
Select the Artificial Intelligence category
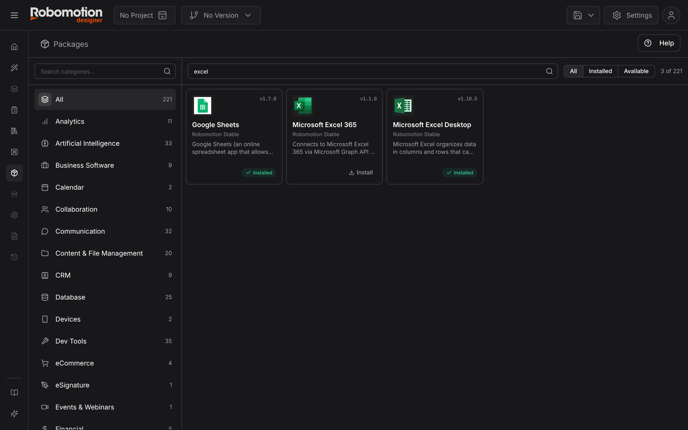point(105,143)
